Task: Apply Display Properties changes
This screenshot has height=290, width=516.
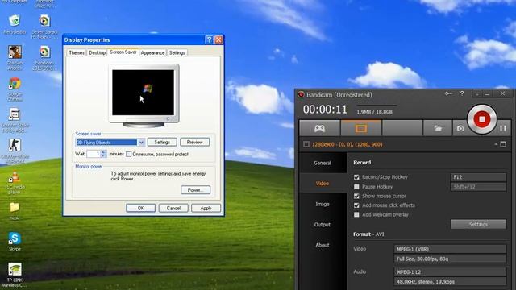Action: [206, 208]
